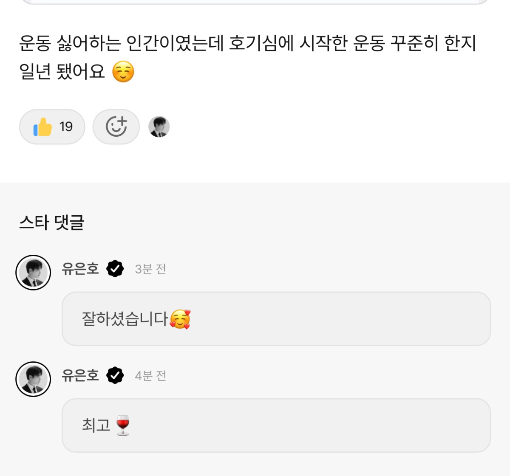This screenshot has height=476, width=510.
Task: Tap the 4분 전 timestamp
Action: pos(150,376)
